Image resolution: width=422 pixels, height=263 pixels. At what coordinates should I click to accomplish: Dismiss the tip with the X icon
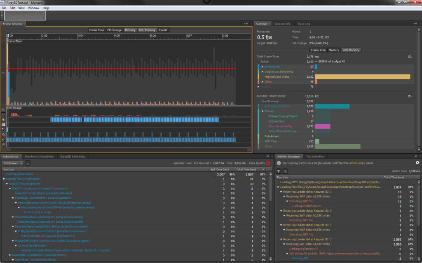(x=417, y=163)
